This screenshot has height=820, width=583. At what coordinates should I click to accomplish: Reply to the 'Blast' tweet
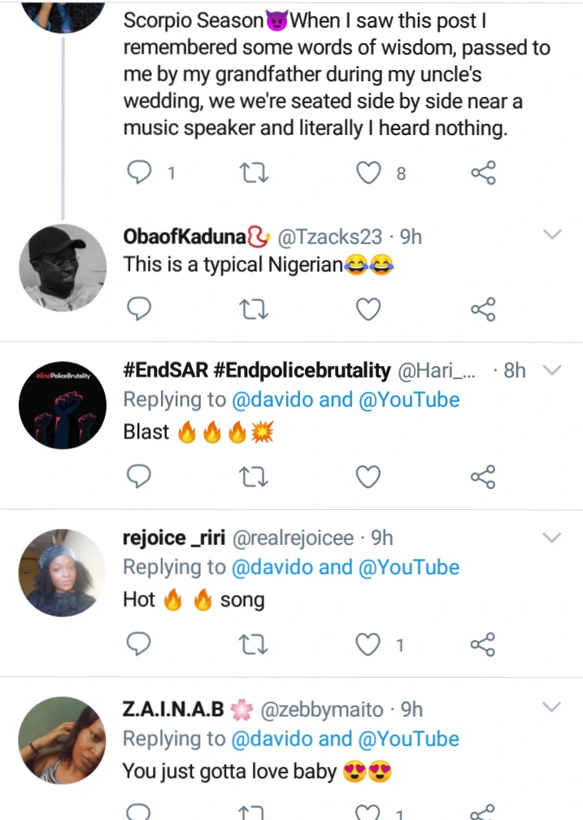[140, 477]
